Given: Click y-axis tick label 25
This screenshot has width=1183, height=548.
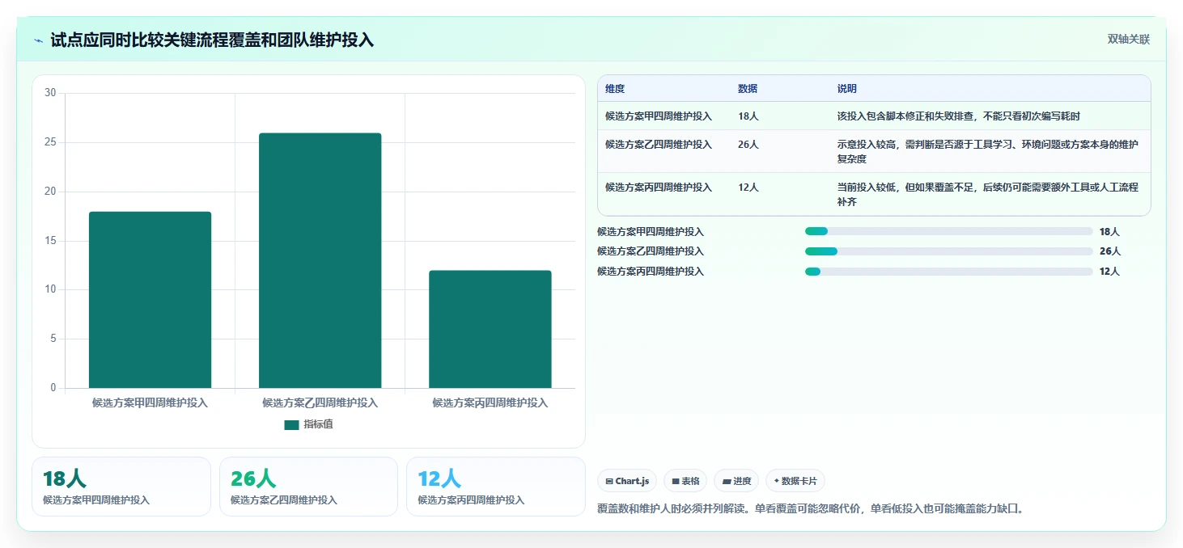Looking at the screenshot, I should tap(50, 142).
